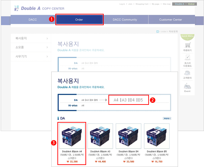The image size is (204, 167).
Task: Open DoubleA 80gsm A4 product image
Action: (72, 136)
